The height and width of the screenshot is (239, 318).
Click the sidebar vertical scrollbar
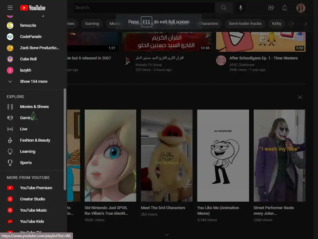tap(65, 139)
